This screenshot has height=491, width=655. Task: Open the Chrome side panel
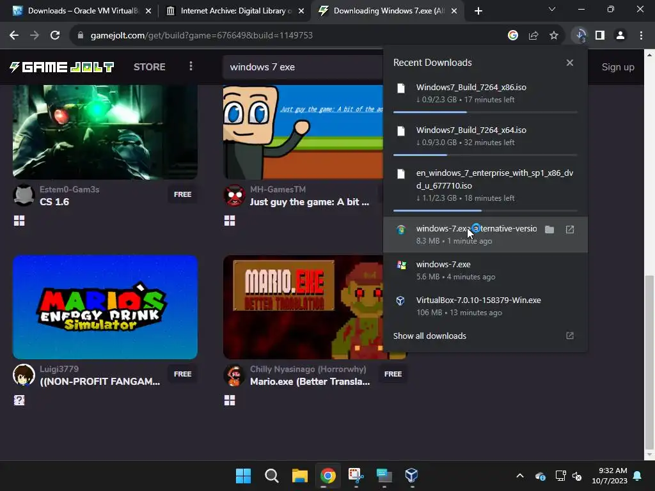pyautogui.click(x=600, y=36)
